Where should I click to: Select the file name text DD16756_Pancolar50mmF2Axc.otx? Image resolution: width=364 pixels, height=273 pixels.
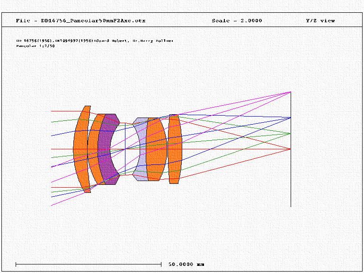pyautogui.click(x=93, y=21)
